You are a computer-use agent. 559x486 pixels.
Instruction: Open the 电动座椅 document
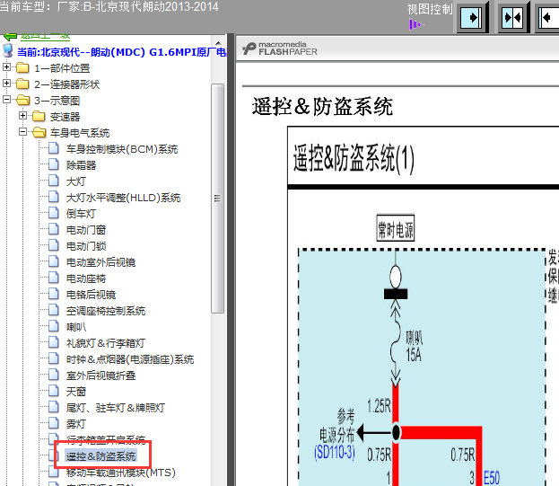(86, 278)
